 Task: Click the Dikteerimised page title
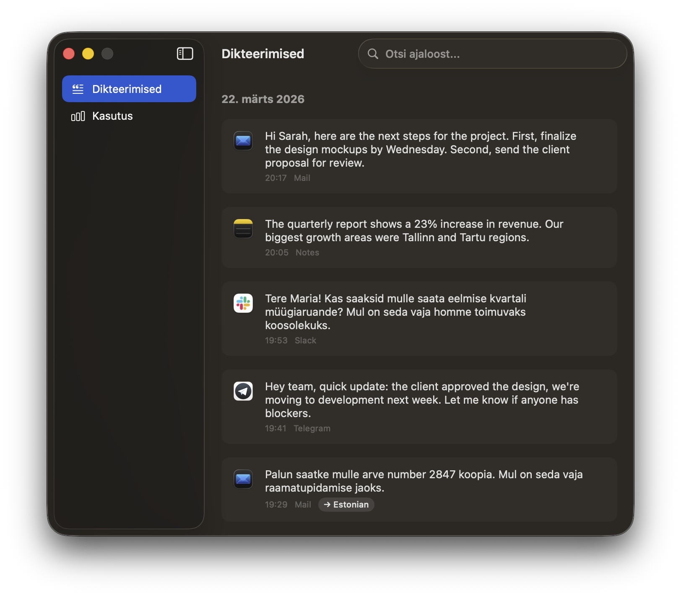(x=263, y=54)
